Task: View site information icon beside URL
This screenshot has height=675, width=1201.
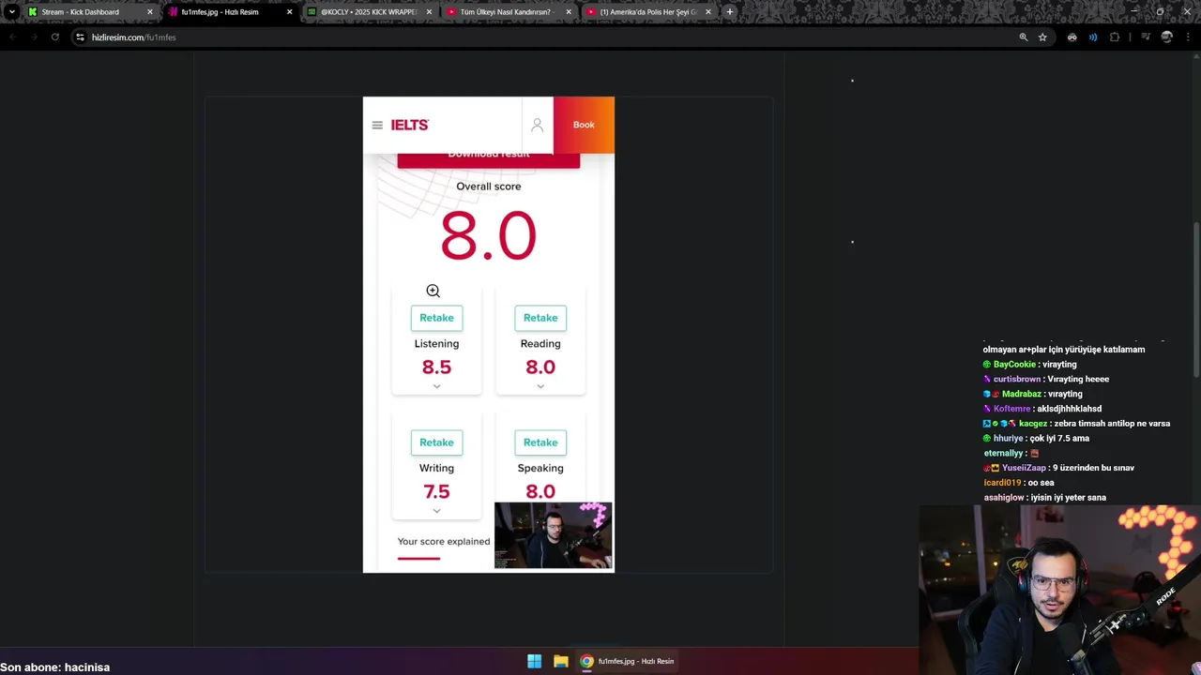Action: pos(80,37)
